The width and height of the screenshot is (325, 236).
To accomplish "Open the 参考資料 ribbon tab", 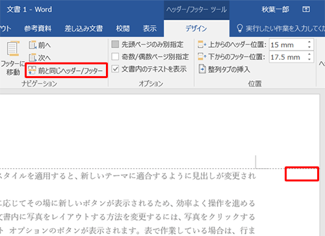I will [x=38, y=29].
